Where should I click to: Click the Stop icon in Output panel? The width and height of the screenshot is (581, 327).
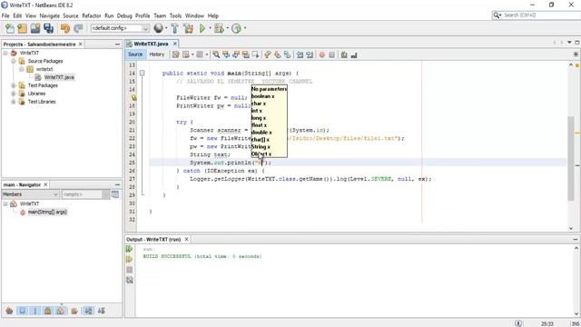click(129, 270)
